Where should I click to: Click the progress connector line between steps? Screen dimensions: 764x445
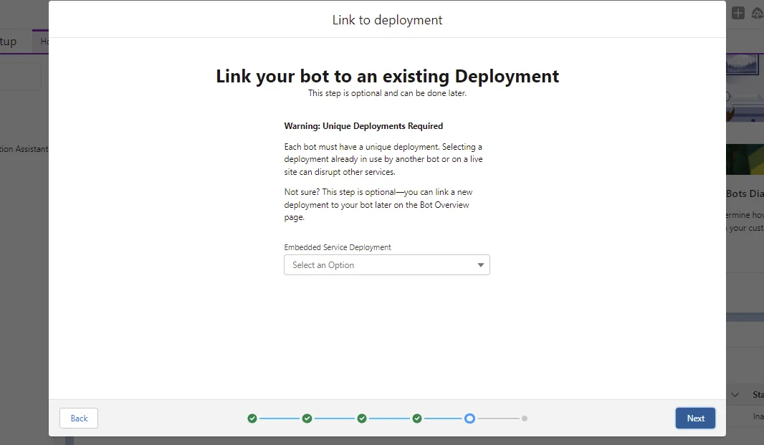pyautogui.click(x=280, y=418)
